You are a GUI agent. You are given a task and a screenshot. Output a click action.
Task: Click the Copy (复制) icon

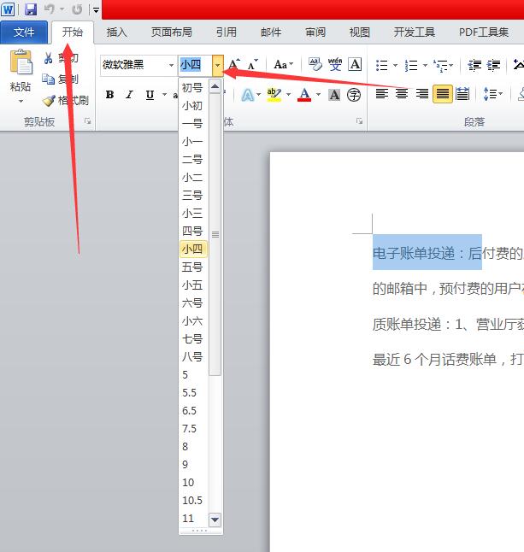click(x=48, y=79)
